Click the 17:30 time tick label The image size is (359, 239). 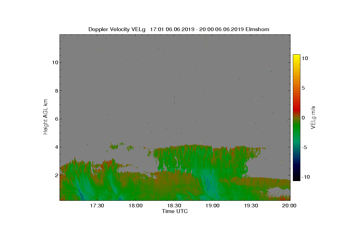click(97, 206)
